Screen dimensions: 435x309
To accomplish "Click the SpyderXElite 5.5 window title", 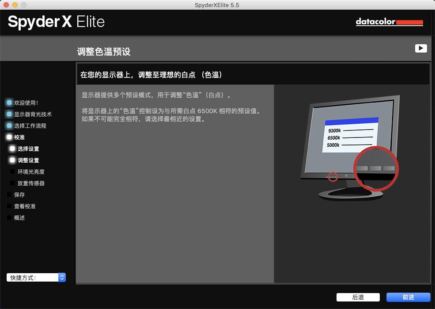I will [x=217, y=5].
